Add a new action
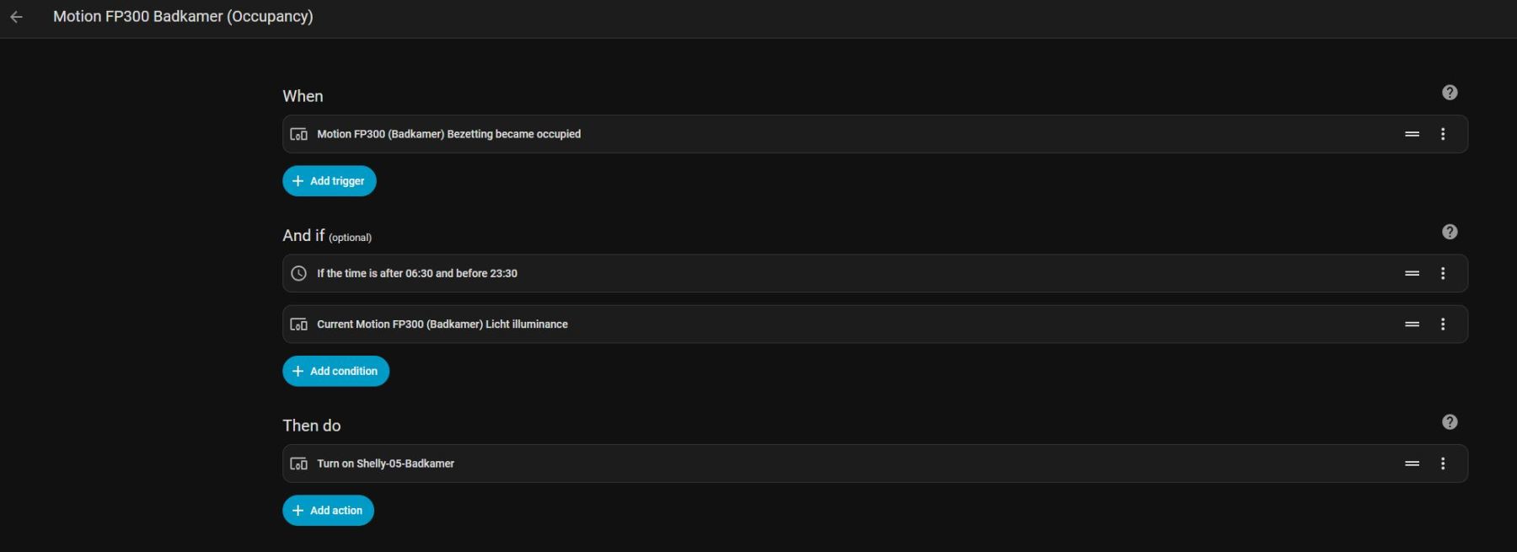Screen dimensions: 1517x552 coord(328,511)
